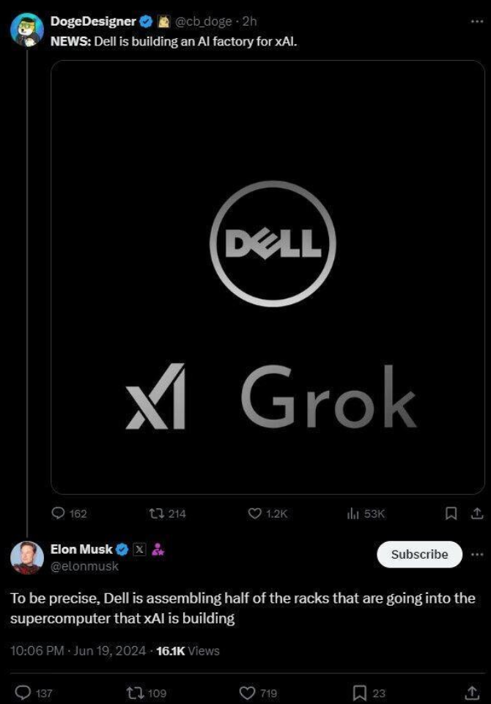Screen dimensions: 491x704
Task: Open Elon Musk's profile avatar
Action: point(26,557)
